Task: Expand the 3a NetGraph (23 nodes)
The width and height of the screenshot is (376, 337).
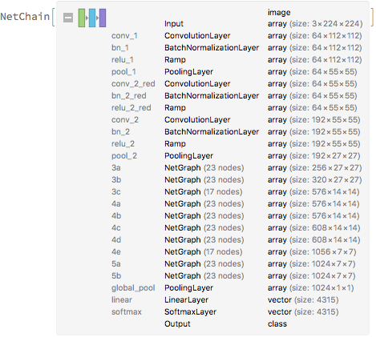Action: pos(237,168)
